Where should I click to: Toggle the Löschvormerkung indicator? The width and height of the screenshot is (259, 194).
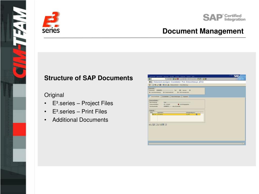pos(150,92)
